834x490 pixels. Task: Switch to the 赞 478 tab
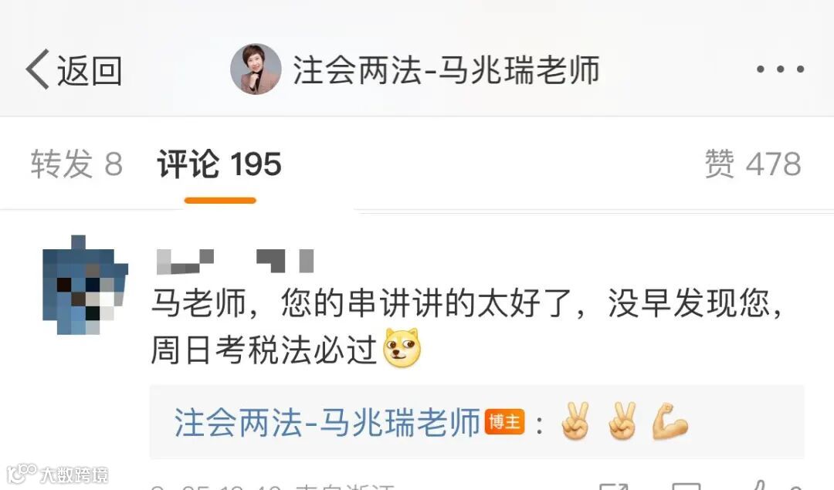pyautogui.click(x=753, y=164)
